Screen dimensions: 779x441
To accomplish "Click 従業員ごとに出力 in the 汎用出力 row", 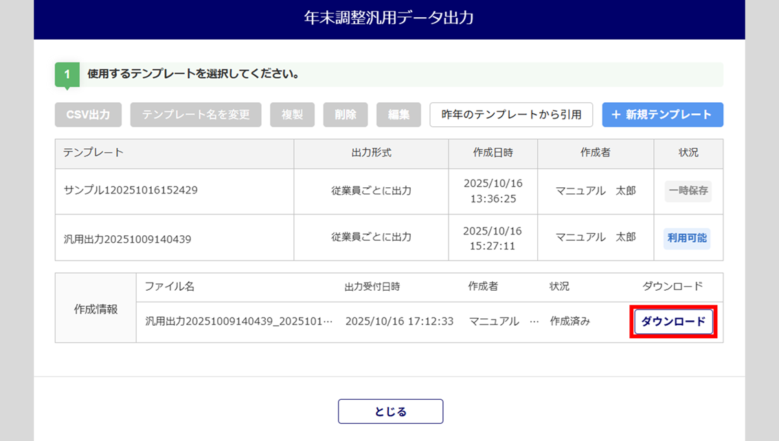I will (x=371, y=237).
